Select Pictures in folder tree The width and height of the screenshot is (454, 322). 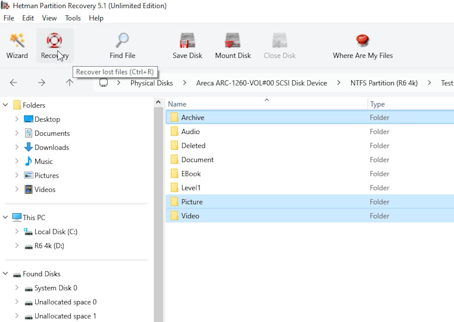[x=47, y=176]
